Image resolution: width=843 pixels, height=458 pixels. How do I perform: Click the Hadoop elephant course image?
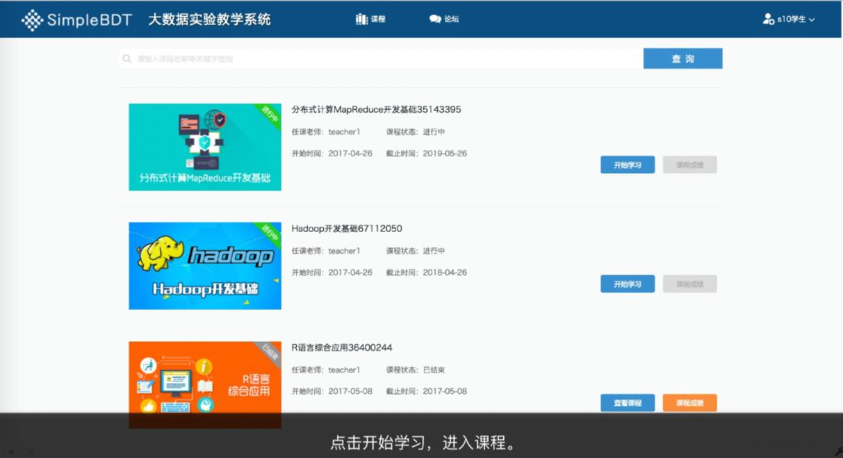click(204, 265)
